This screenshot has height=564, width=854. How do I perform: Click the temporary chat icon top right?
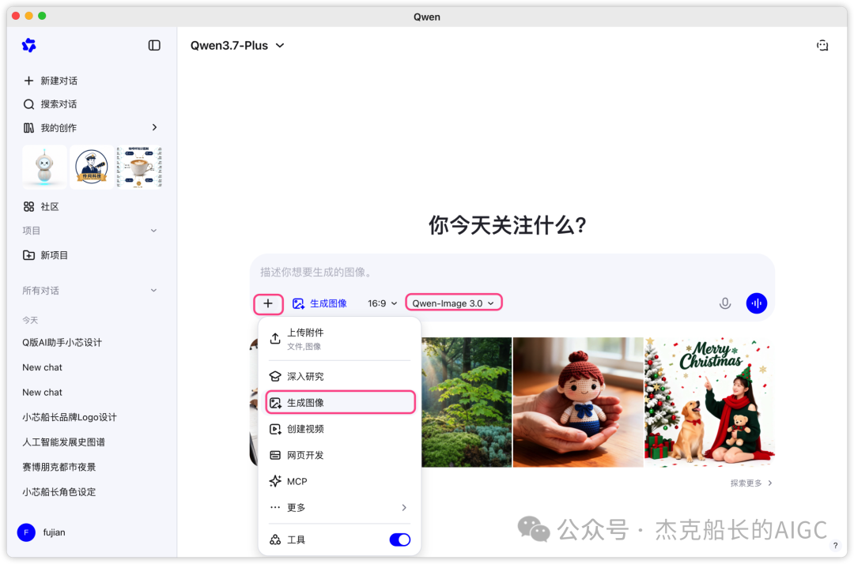coord(822,46)
